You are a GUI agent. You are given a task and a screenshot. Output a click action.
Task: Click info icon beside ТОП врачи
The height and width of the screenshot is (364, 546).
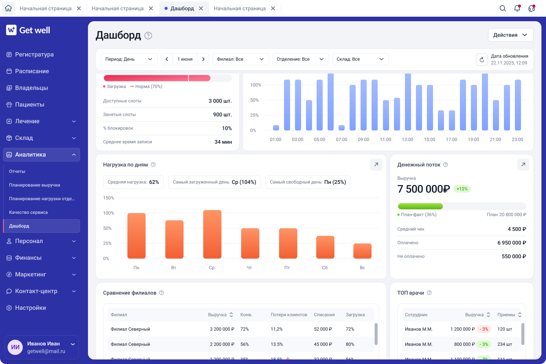429,293
